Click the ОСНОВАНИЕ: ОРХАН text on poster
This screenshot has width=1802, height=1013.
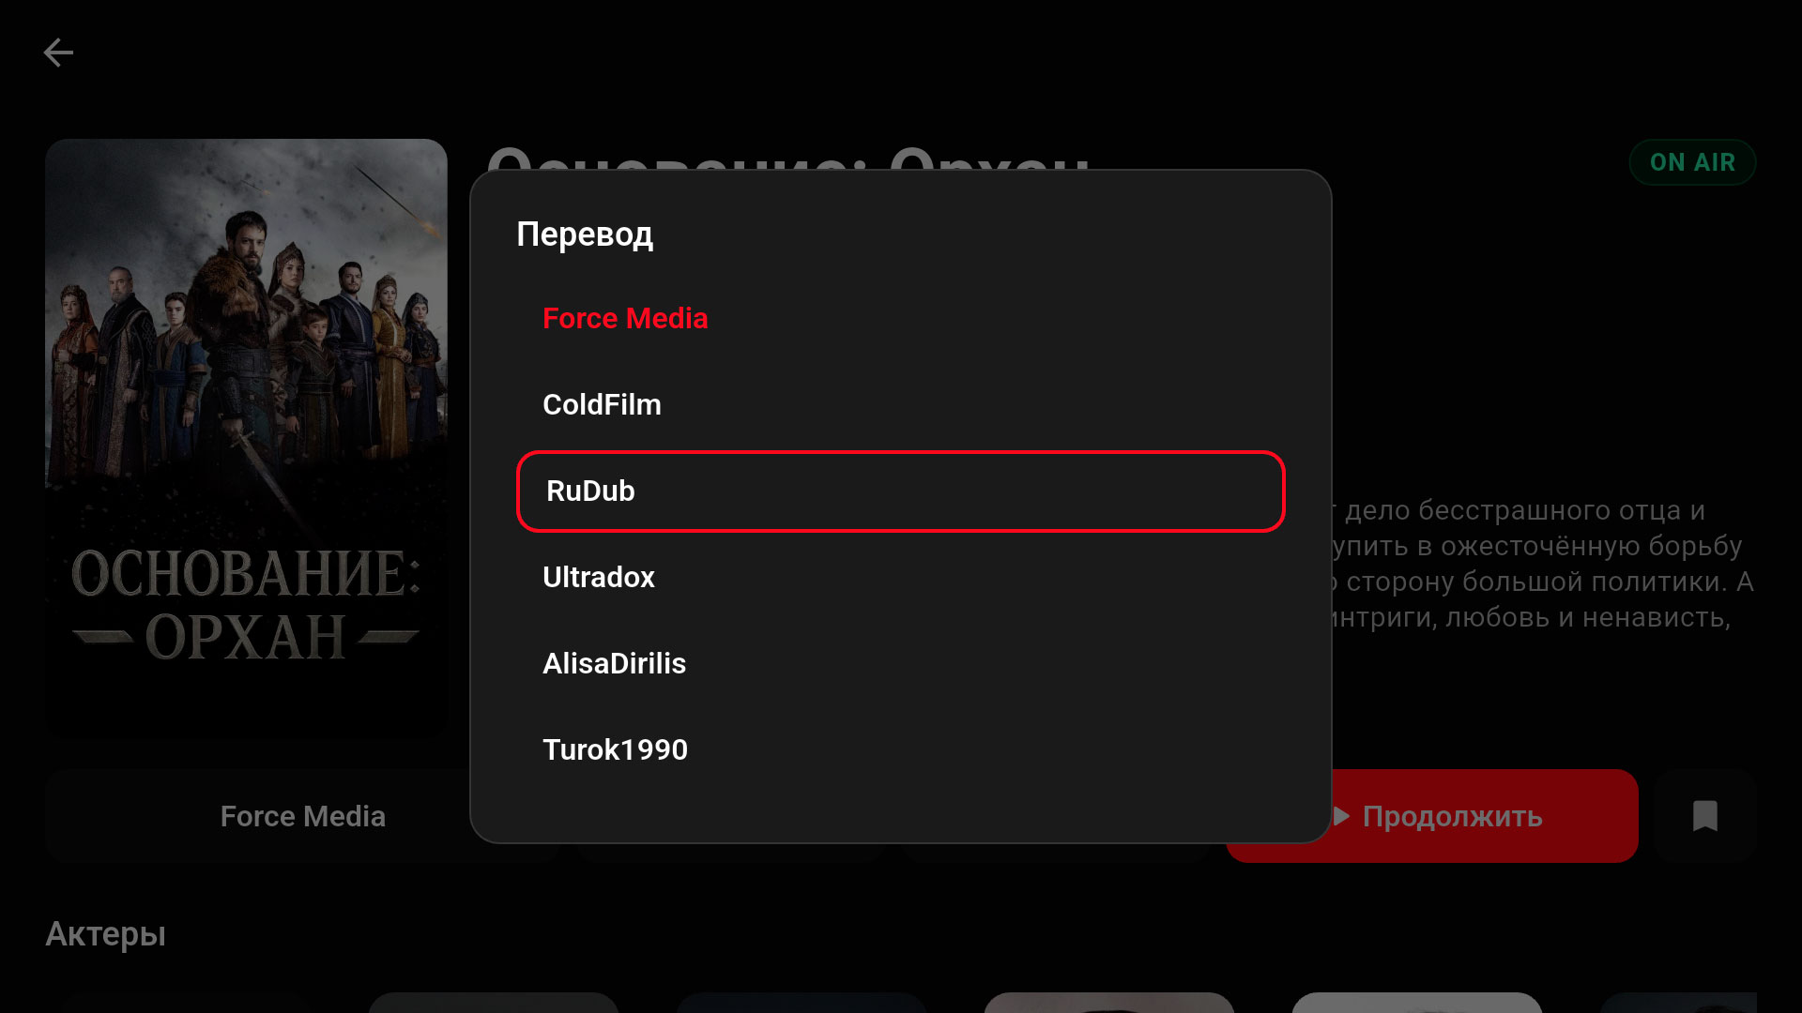[x=246, y=605]
